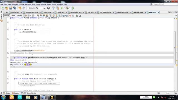
Task: Maximize editor window icon beside tab list
Action: click(176, 12)
